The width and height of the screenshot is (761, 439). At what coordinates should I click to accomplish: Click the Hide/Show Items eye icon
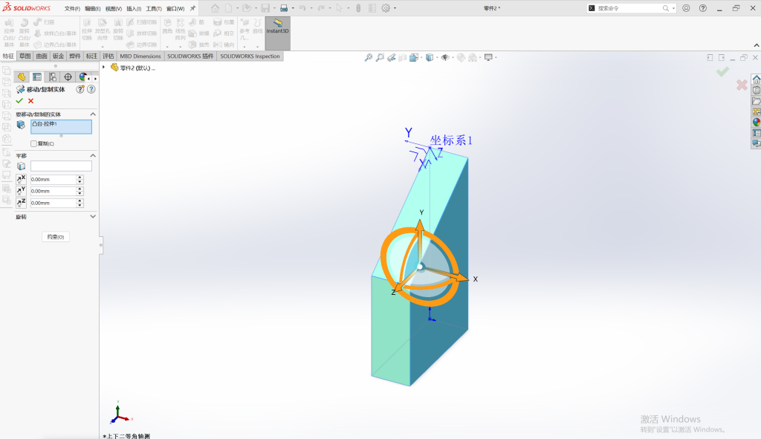pyautogui.click(x=445, y=57)
